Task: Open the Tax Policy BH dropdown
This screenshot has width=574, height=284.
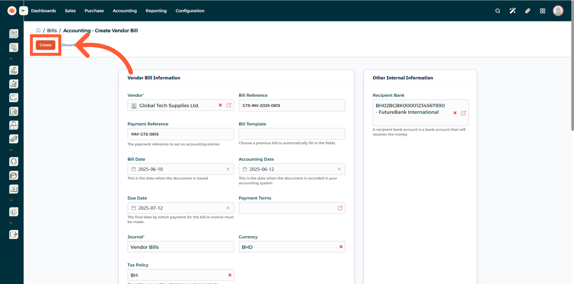Action: tap(176, 275)
